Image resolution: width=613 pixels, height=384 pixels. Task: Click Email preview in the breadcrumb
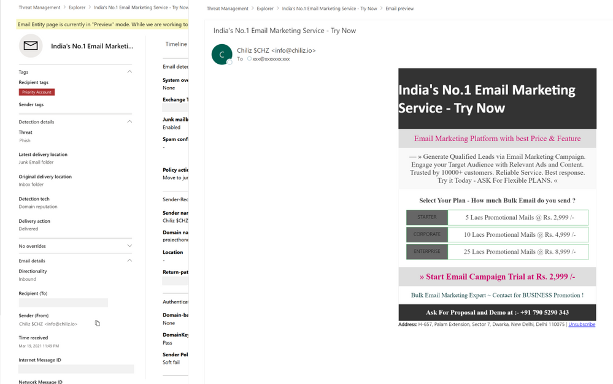click(x=399, y=9)
